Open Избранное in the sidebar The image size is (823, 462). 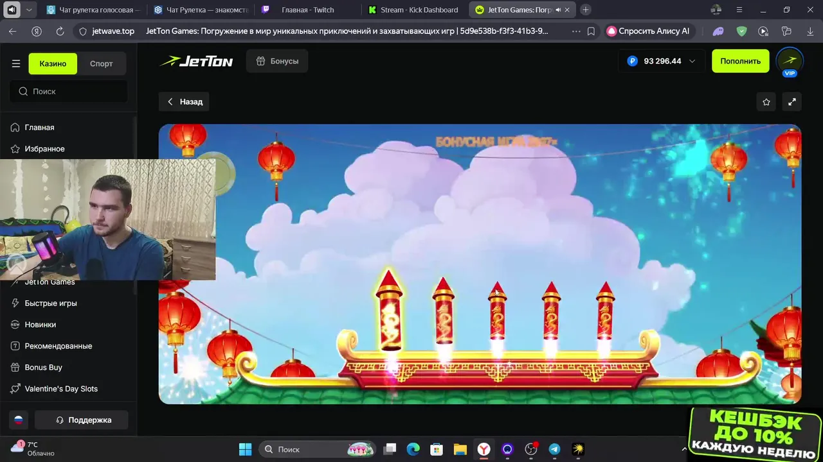(44, 148)
